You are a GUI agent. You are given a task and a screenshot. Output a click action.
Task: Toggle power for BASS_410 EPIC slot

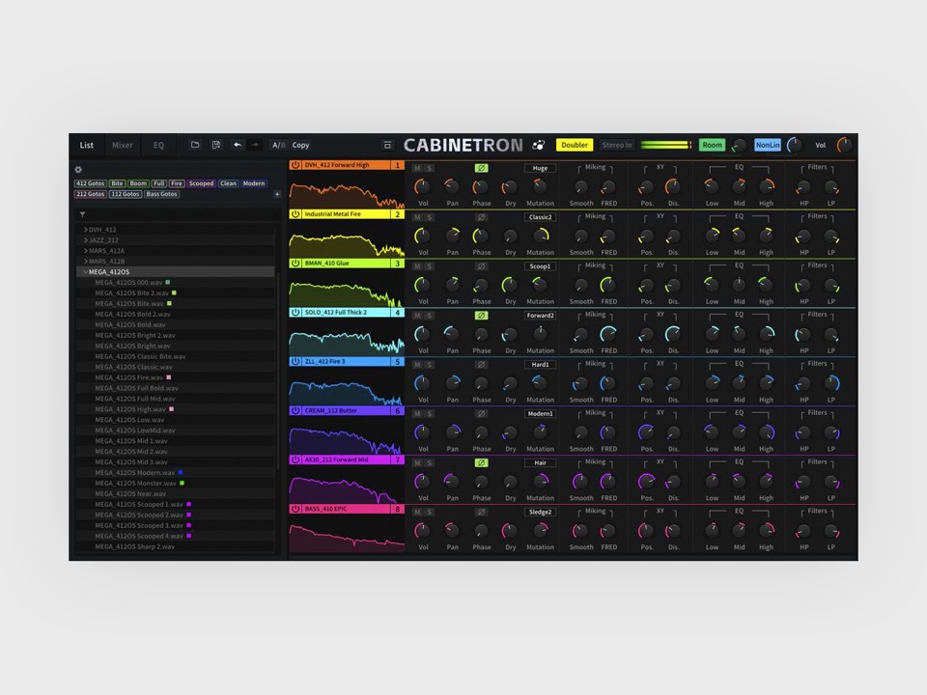[x=295, y=509]
